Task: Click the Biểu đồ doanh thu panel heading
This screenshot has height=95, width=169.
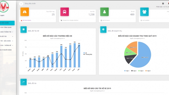Action: pyautogui.click(x=115, y=31)
